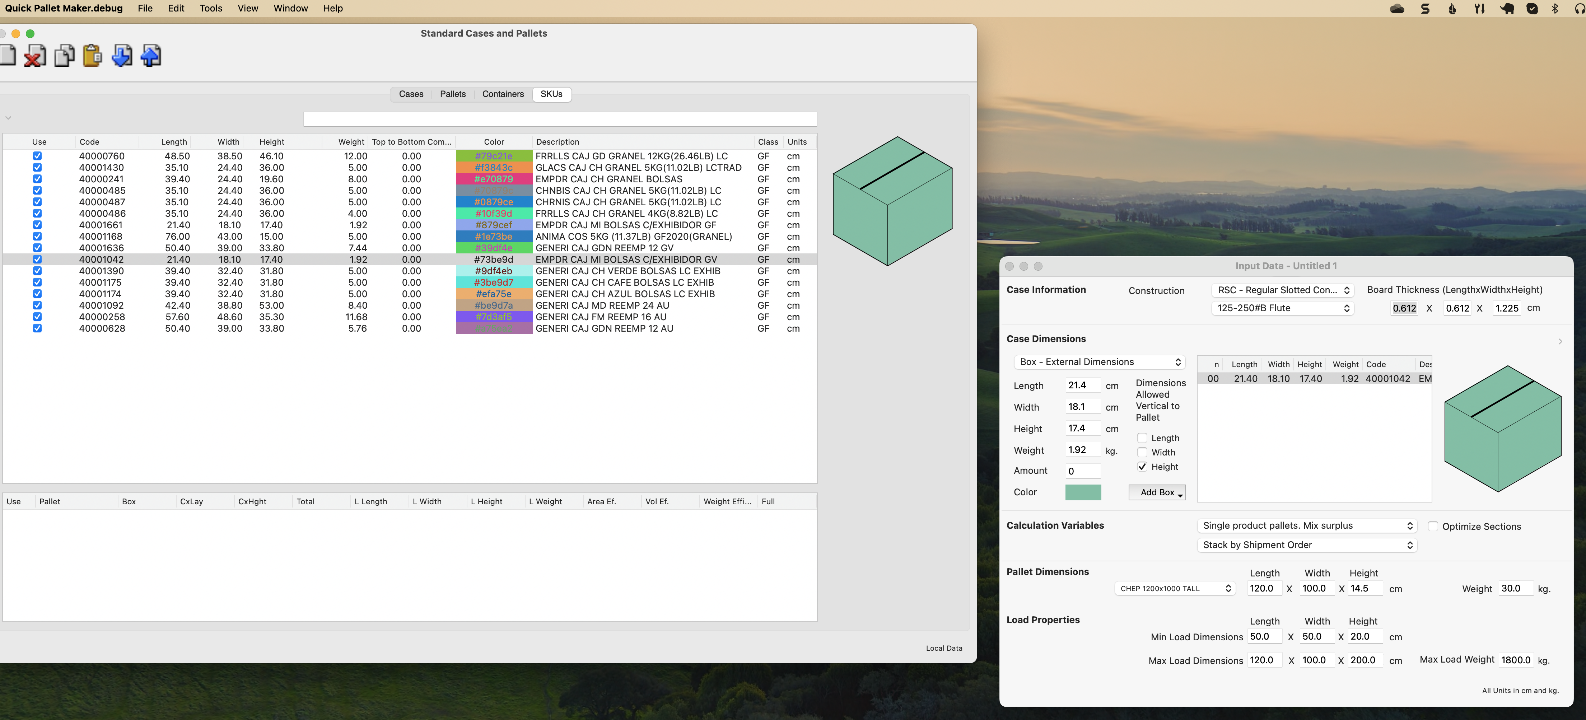
Task: Open the wrench and brush menu bar icon
Action: pos(1479,9)
